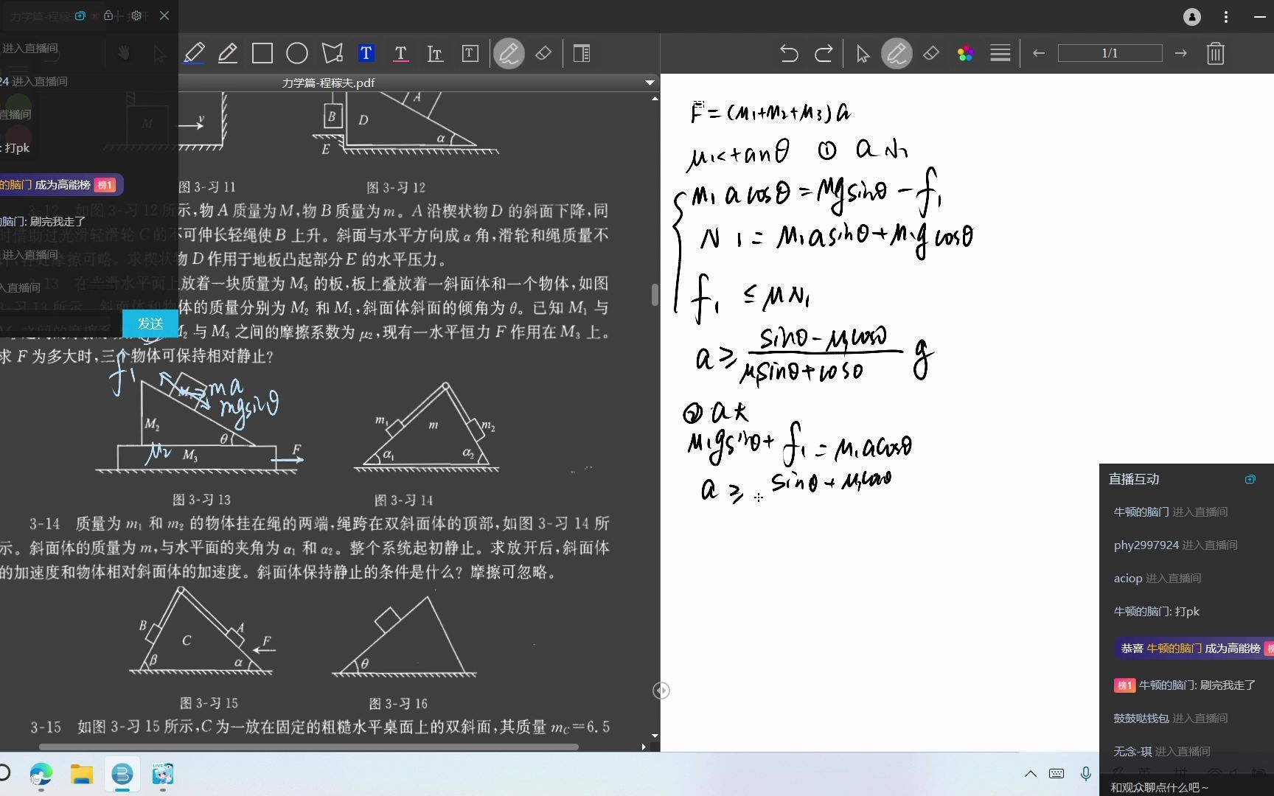This screenshot has height=796, width=1274.
Task: Click the 图 3-习 16 figure caption
Action: [398, 703]
